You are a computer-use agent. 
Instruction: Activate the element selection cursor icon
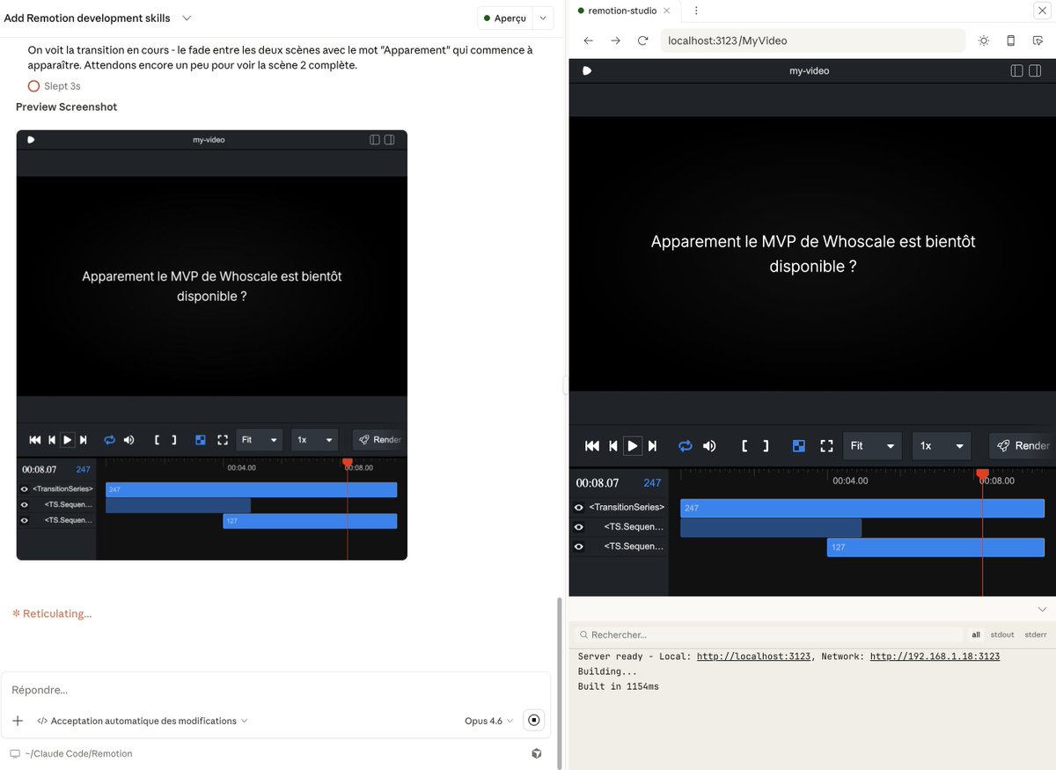pyautogui.click(x=1038, y=40)
